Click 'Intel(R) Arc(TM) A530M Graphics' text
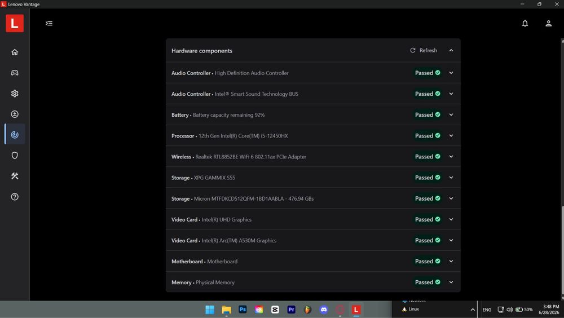Screen dimensions: 564x318 pos(239,240)
